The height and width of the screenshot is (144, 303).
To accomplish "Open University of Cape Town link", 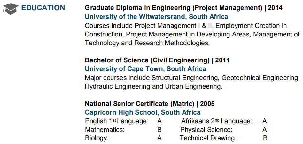I will point(145,69).
